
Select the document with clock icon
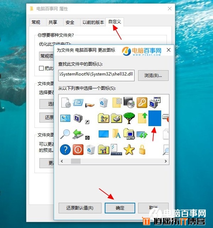pyautogui.click(x=66, y=103)
